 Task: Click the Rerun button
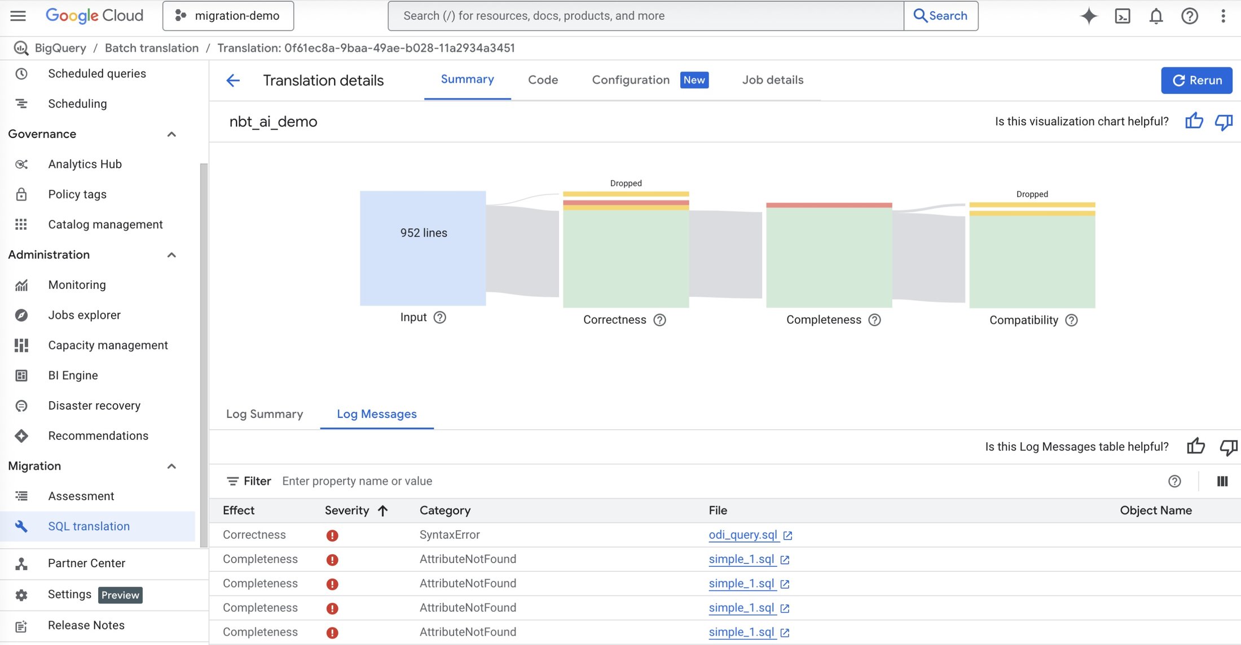1196,81
